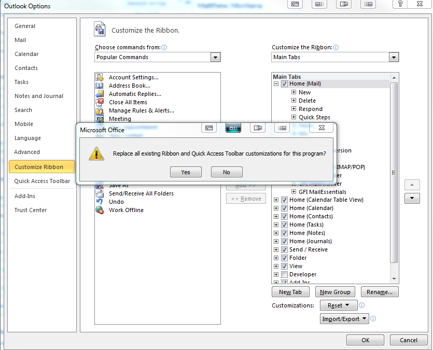
Task: Enable the Developer tab checkbox
Action: [284, 274]
